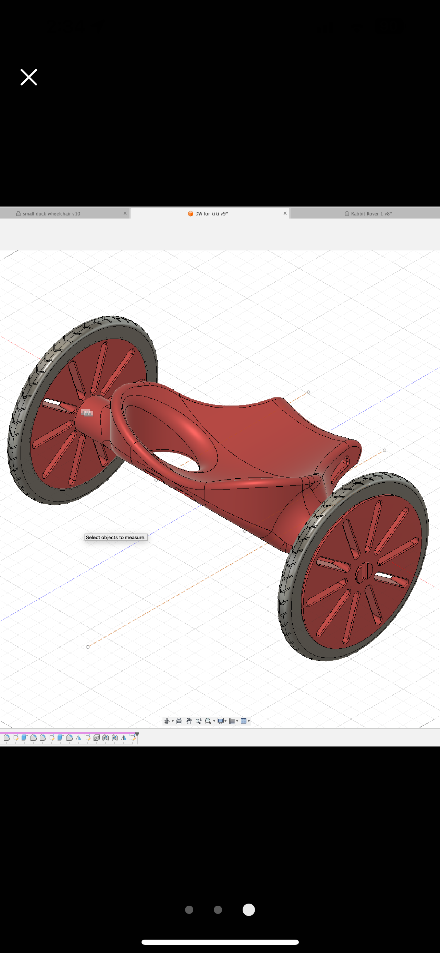Open the Grid and Snaps dropdown arrow
This screenshot has height=953, width=440.
[x=237, y=721]
